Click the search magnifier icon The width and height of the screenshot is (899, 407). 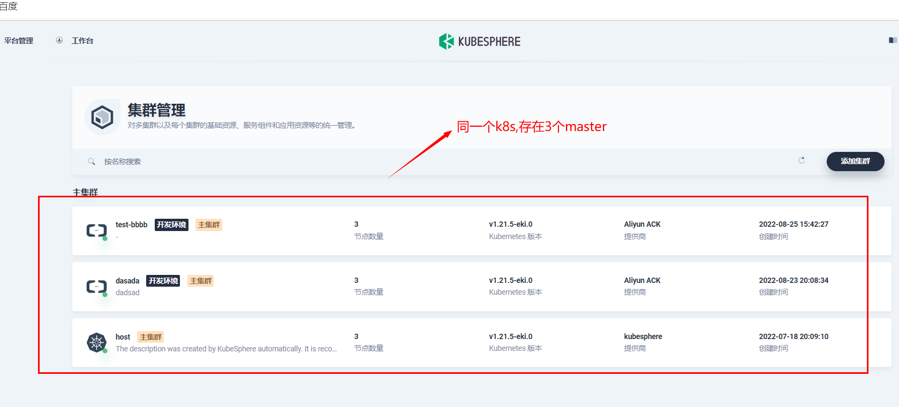(92, 162)
